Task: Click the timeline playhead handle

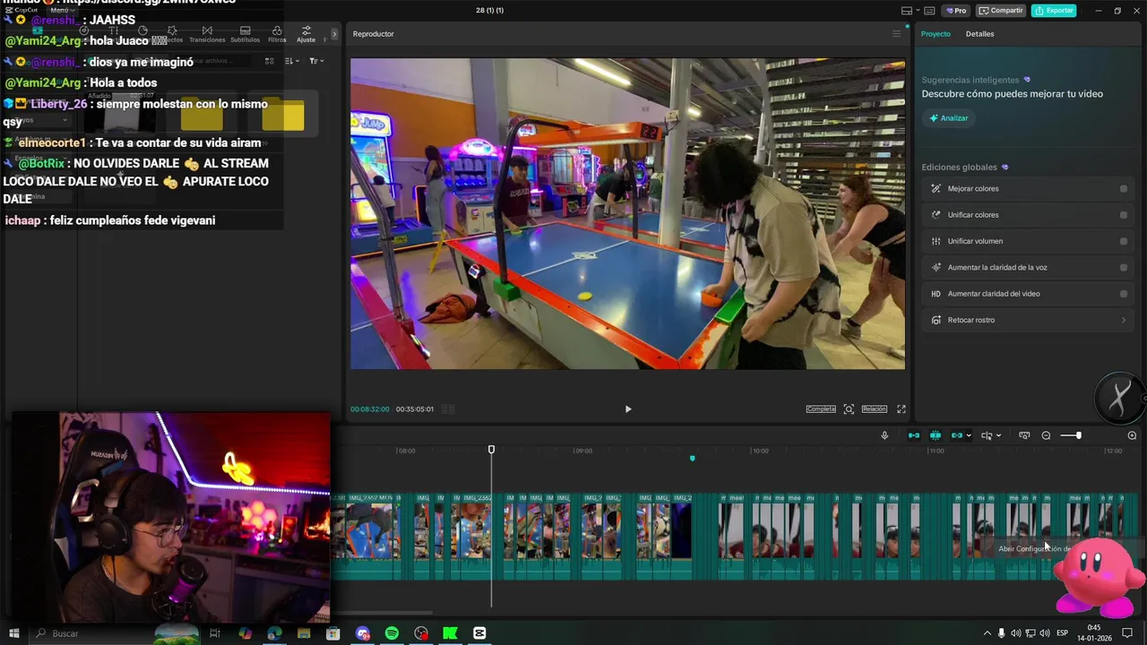Action: coord(491,450)
